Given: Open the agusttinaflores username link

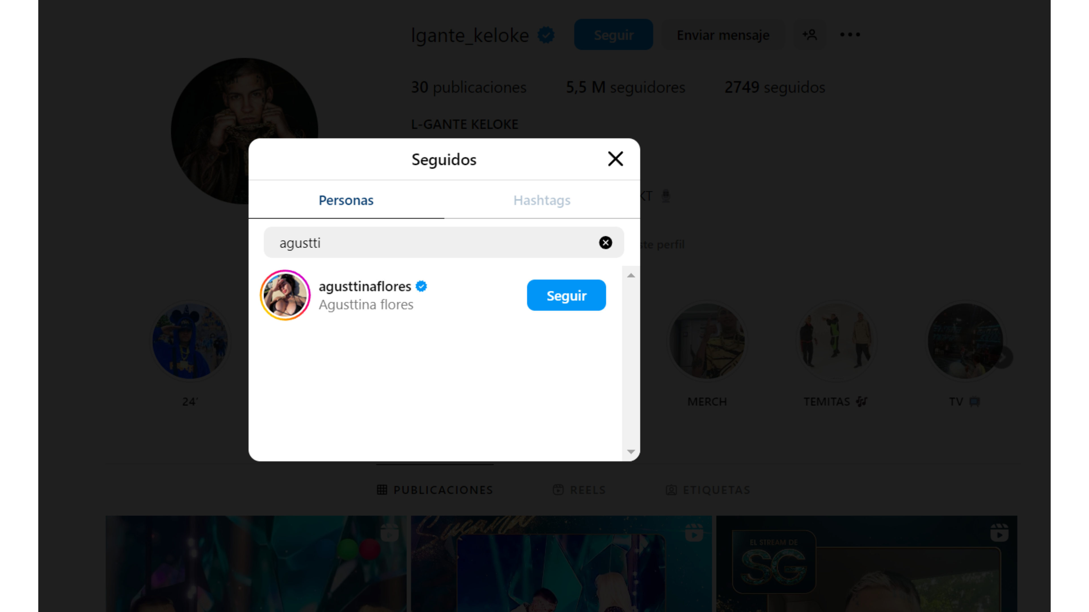Looking at the screenshot, I should point(364,286).
